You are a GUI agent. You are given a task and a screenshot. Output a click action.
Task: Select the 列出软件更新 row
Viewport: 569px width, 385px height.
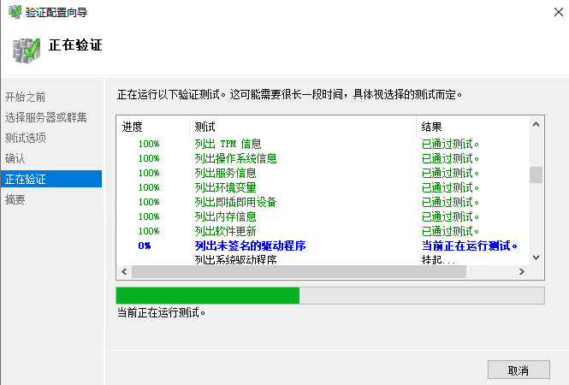pos(323,231)
